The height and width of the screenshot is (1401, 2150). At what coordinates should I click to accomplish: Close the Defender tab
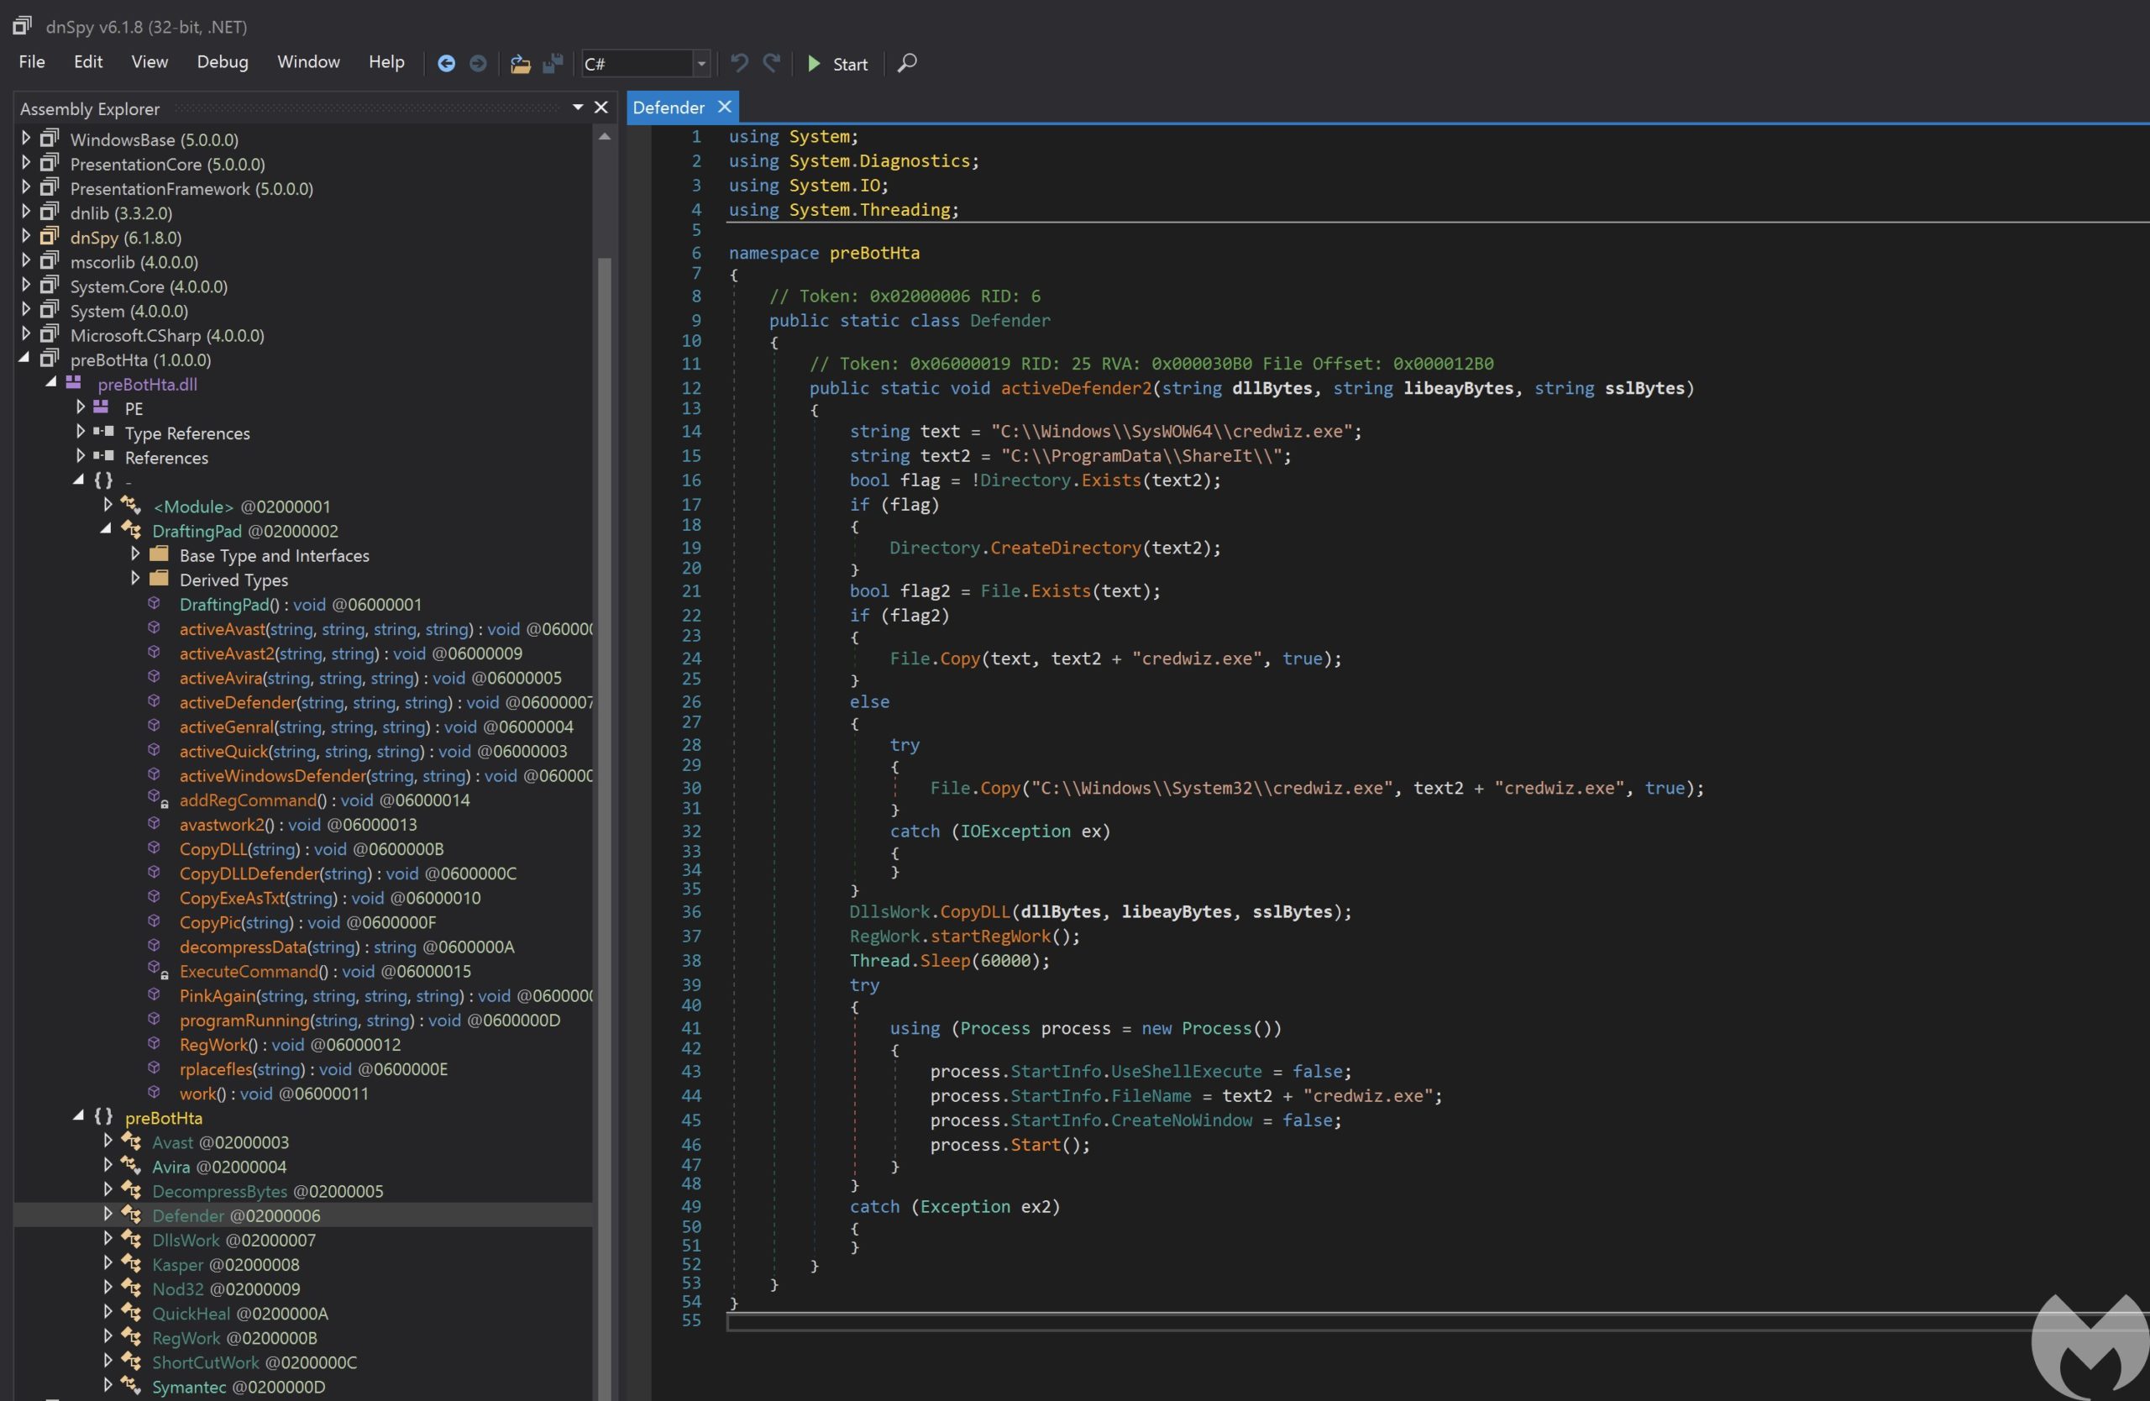point(725,107)
